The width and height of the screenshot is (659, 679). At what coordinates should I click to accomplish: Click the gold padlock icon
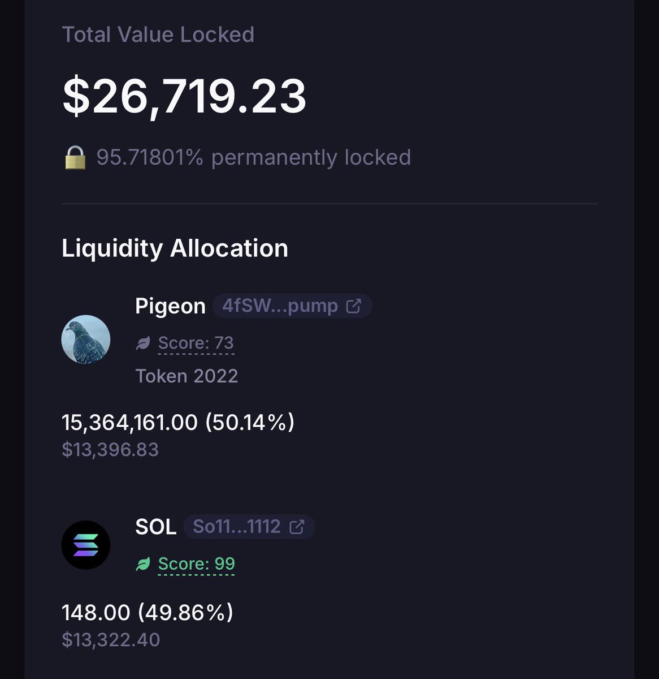pos(75,158)
